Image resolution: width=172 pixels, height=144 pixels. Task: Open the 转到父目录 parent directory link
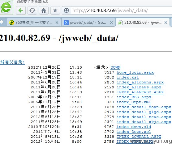pyautogui.click(x=12, y=62)
